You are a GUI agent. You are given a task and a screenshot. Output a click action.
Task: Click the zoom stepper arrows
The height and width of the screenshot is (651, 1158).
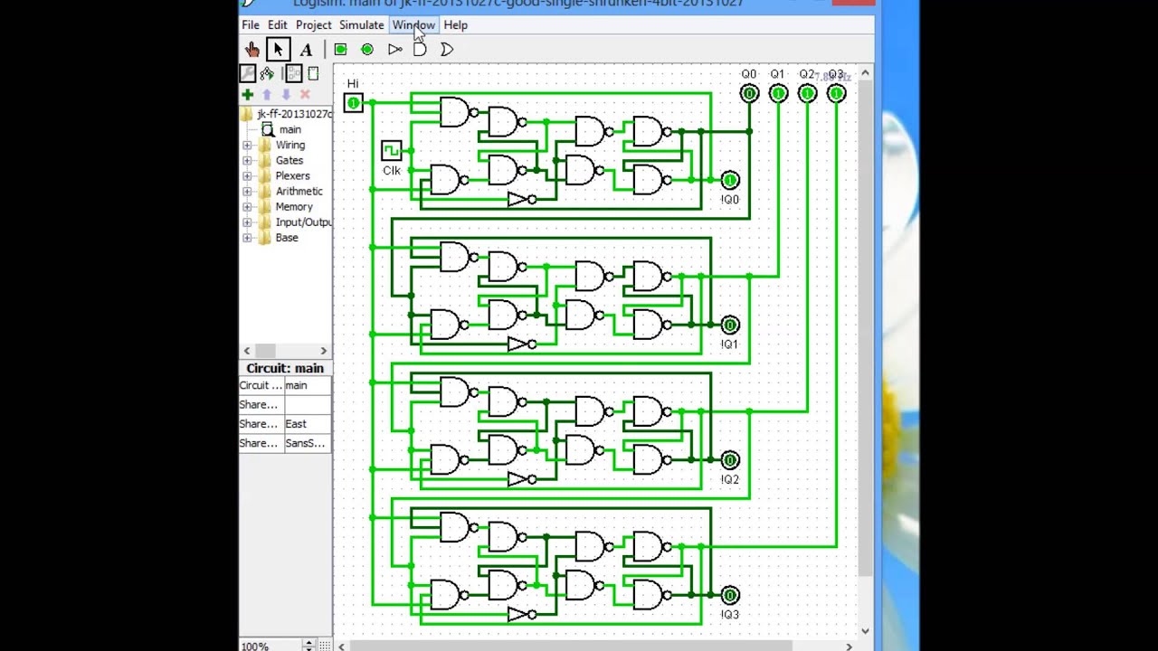[308, 646]
